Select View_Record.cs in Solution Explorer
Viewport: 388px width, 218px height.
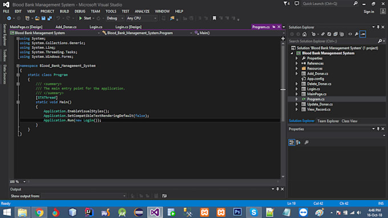pyautogui.click(x=319, y=110)
